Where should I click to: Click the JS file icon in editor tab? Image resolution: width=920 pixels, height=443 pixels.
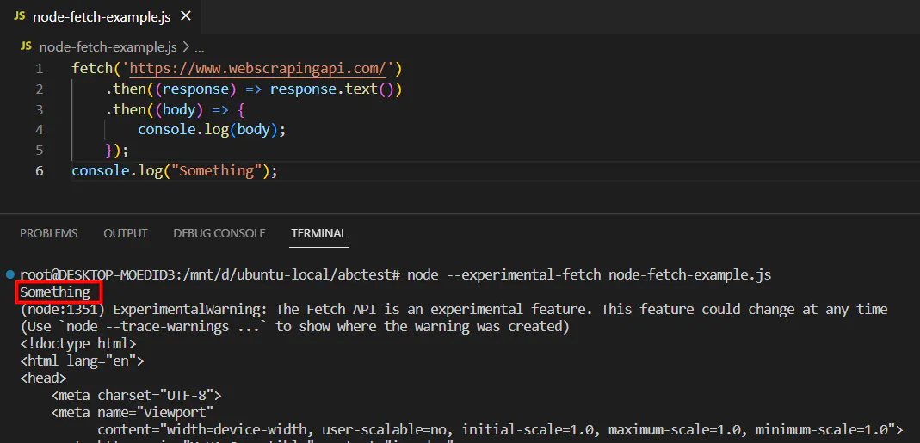[x=19, y=16]
